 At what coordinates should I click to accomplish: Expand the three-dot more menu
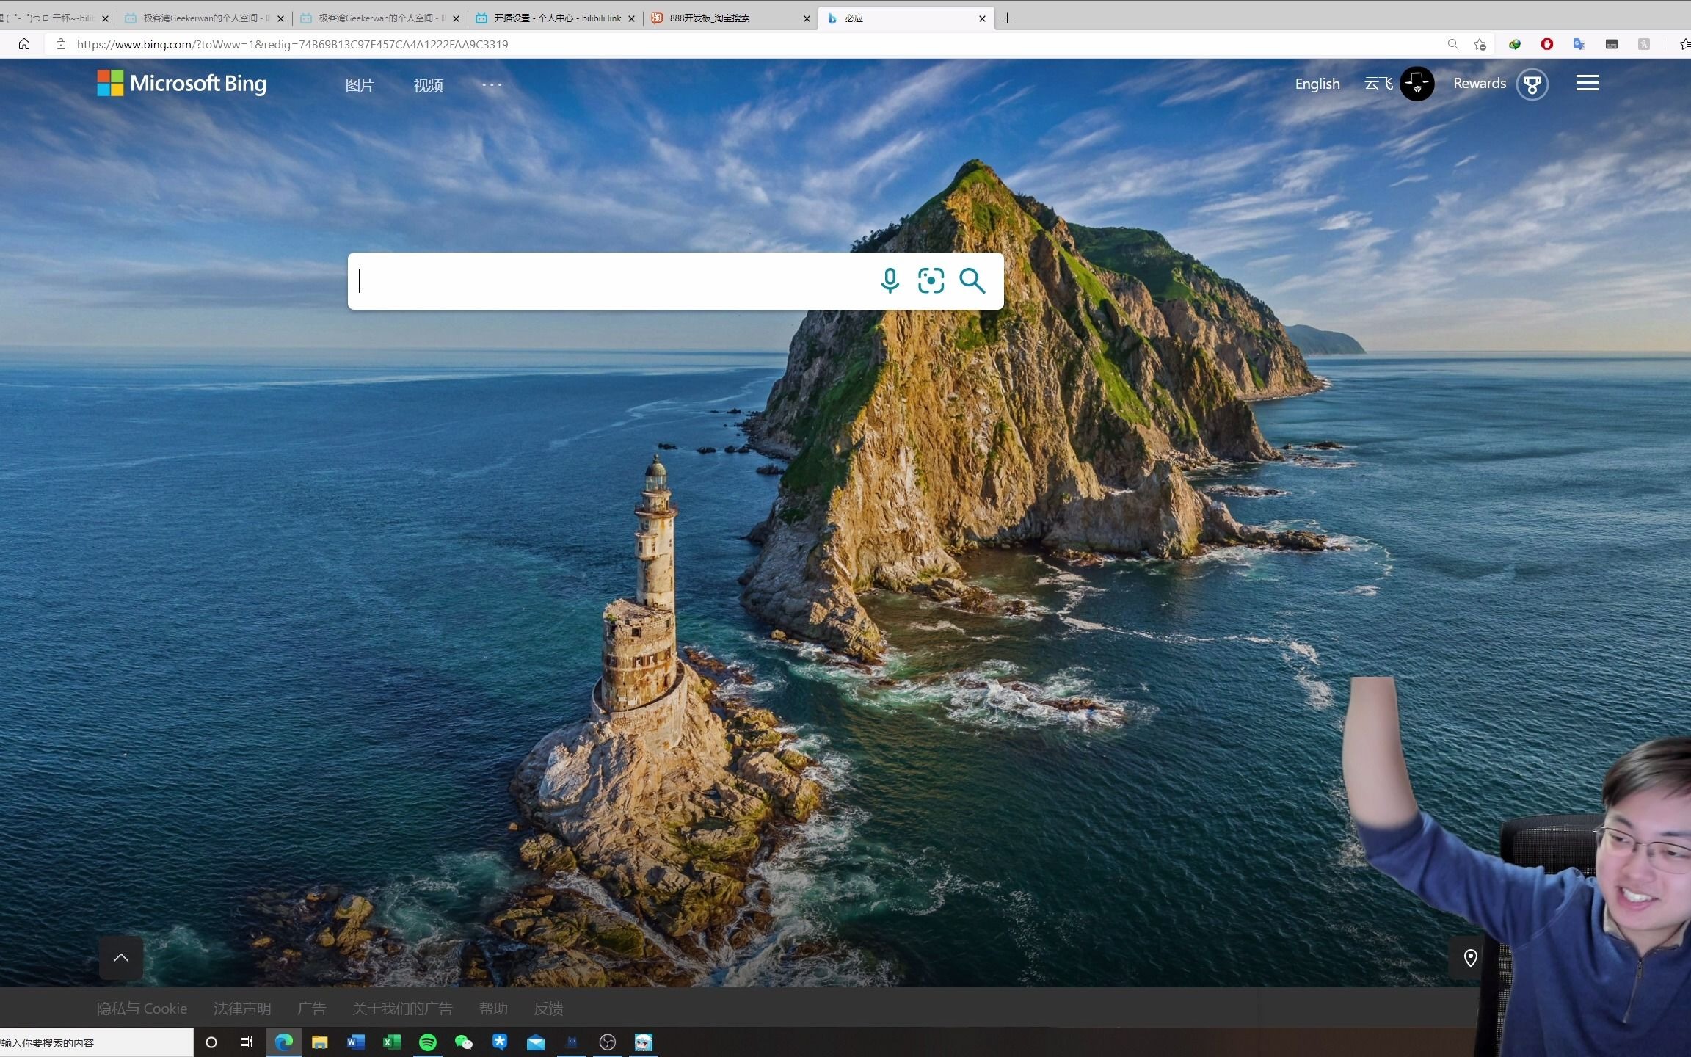click(x=492, y=84)
